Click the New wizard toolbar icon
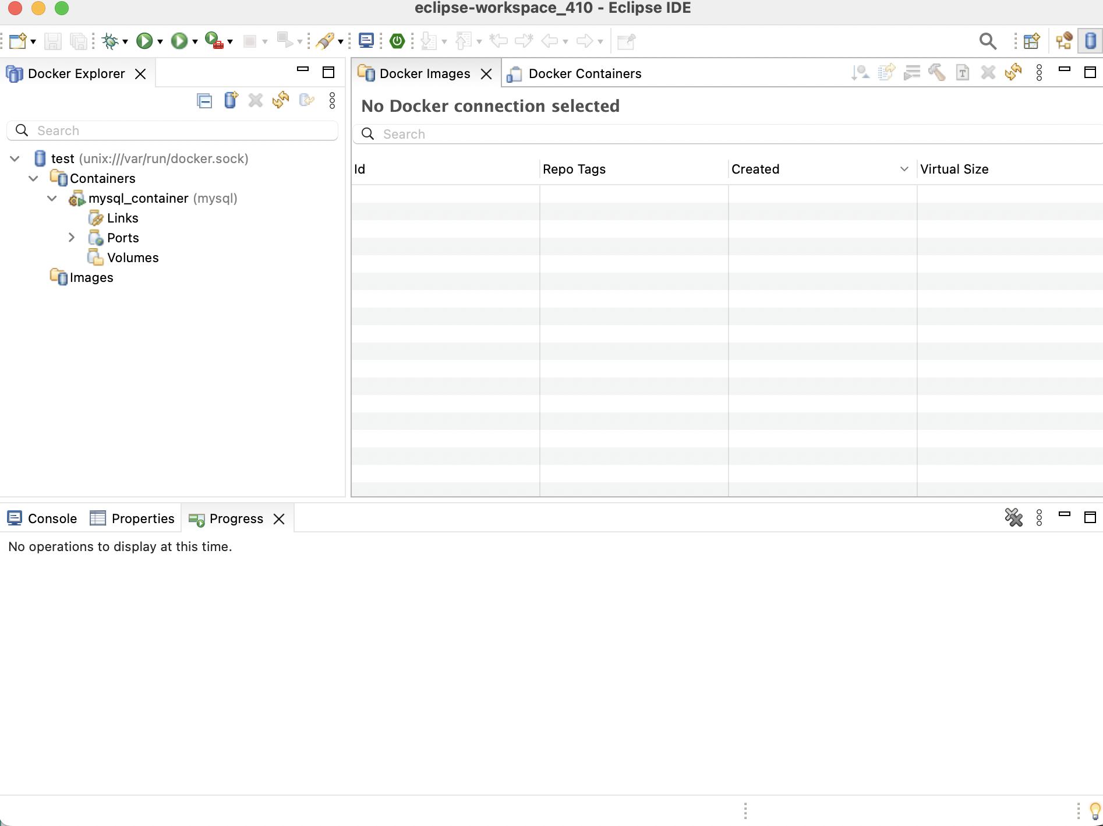1103x826 pixels. point(17,41)
